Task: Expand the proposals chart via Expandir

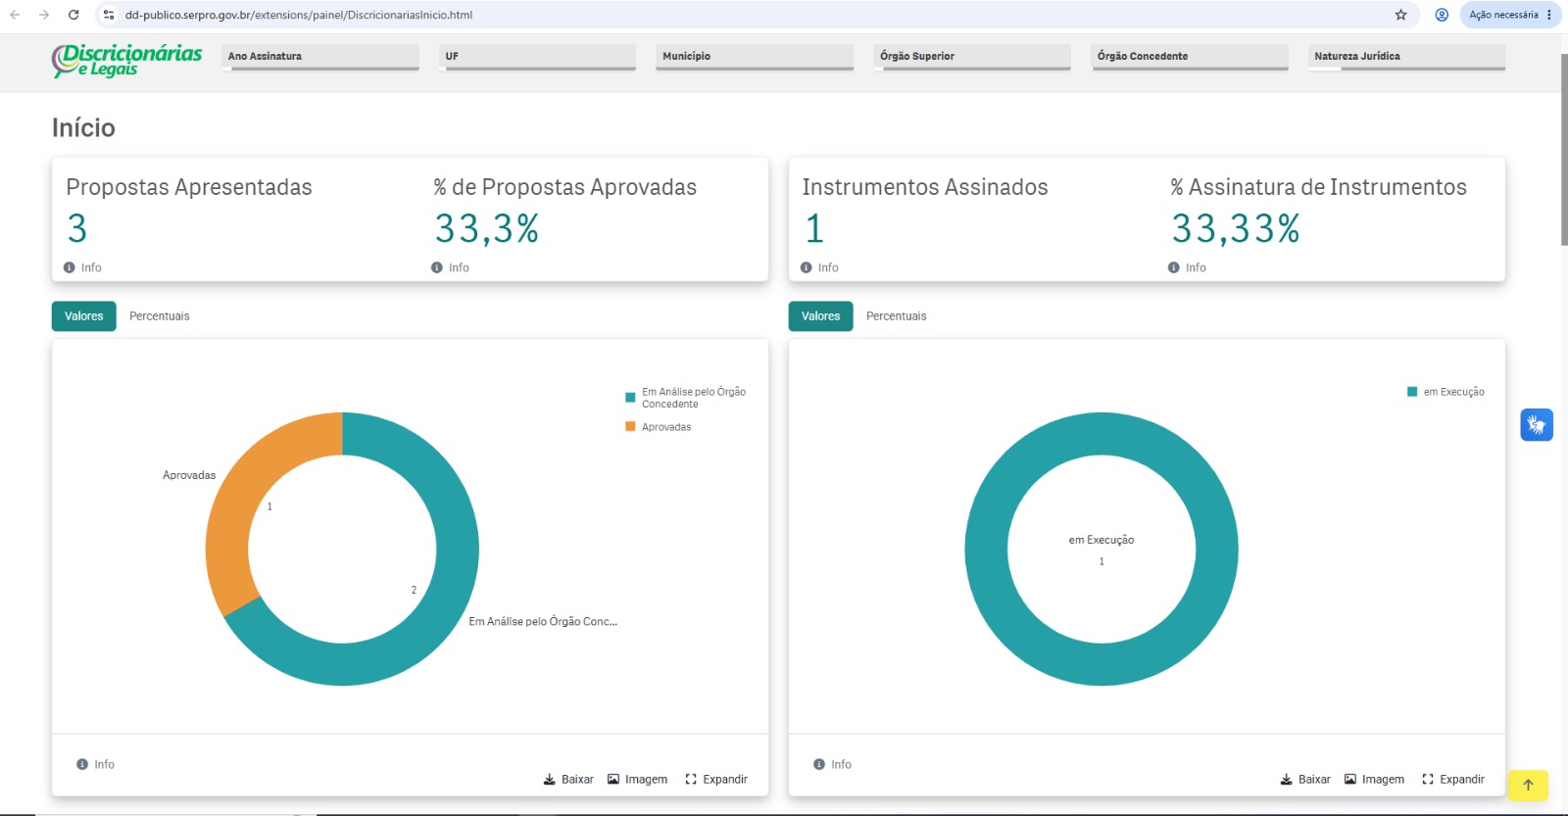Action: [x=716, y=780]
